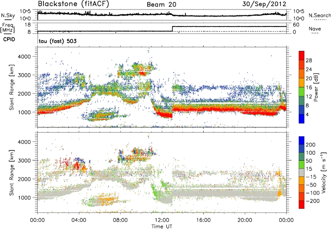Viewport: 331px width, 229px height.
Task: Select the 28 label on power colorbar
Action: pyautogui.click(x=309, y=60)
